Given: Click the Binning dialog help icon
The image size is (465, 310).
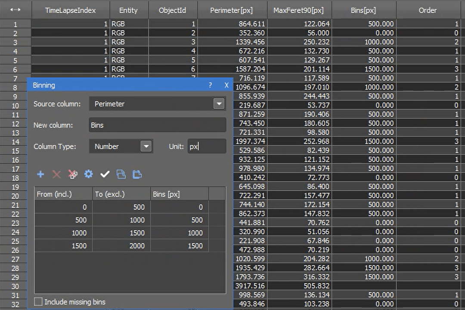Looking at the screenshot, I should [x=210, y=85].
